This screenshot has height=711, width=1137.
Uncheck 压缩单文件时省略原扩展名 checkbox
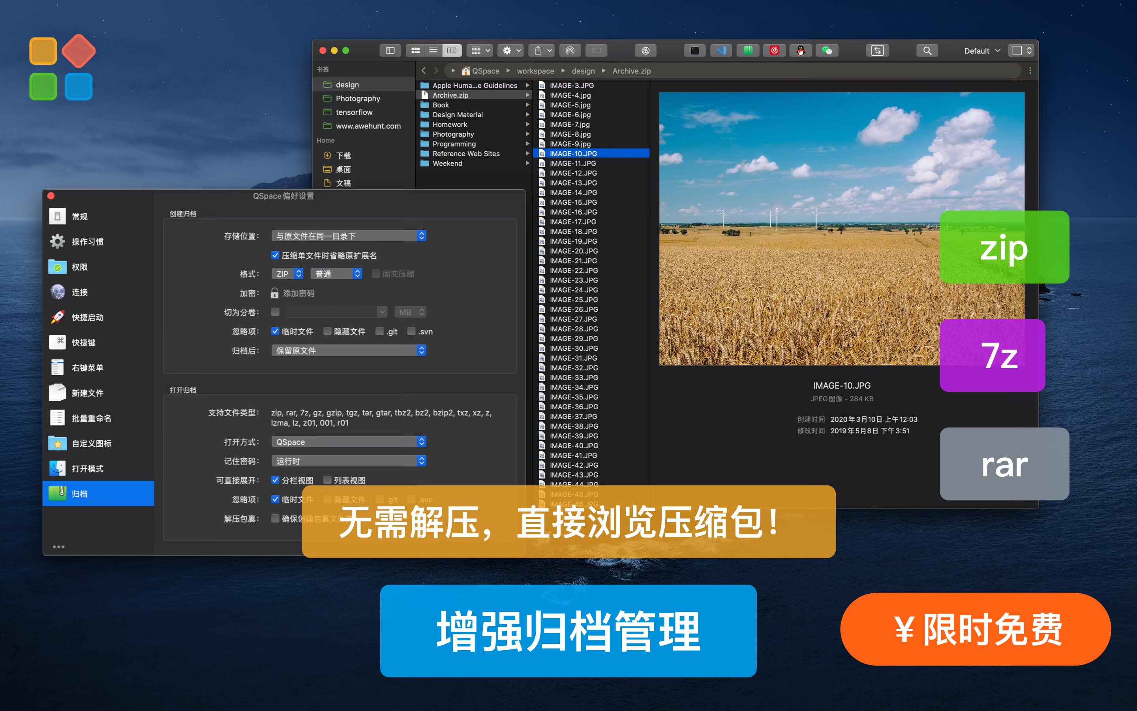[x=275, y=255]
